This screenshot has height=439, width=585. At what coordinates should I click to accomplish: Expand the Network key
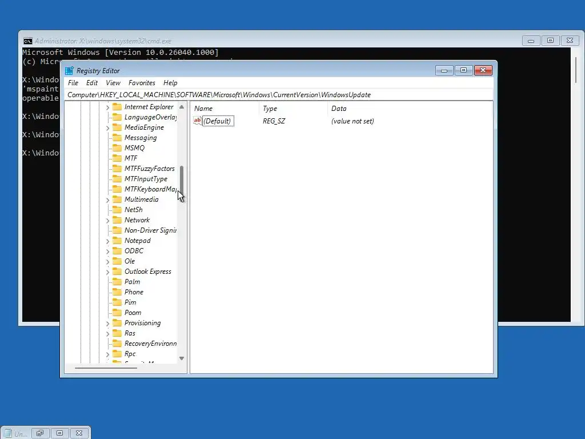point(107,221)
